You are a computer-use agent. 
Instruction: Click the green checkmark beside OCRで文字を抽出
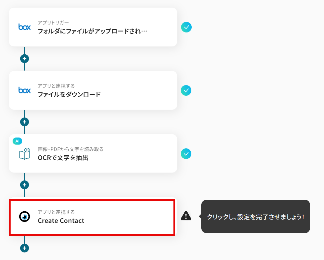coord(186,154)
